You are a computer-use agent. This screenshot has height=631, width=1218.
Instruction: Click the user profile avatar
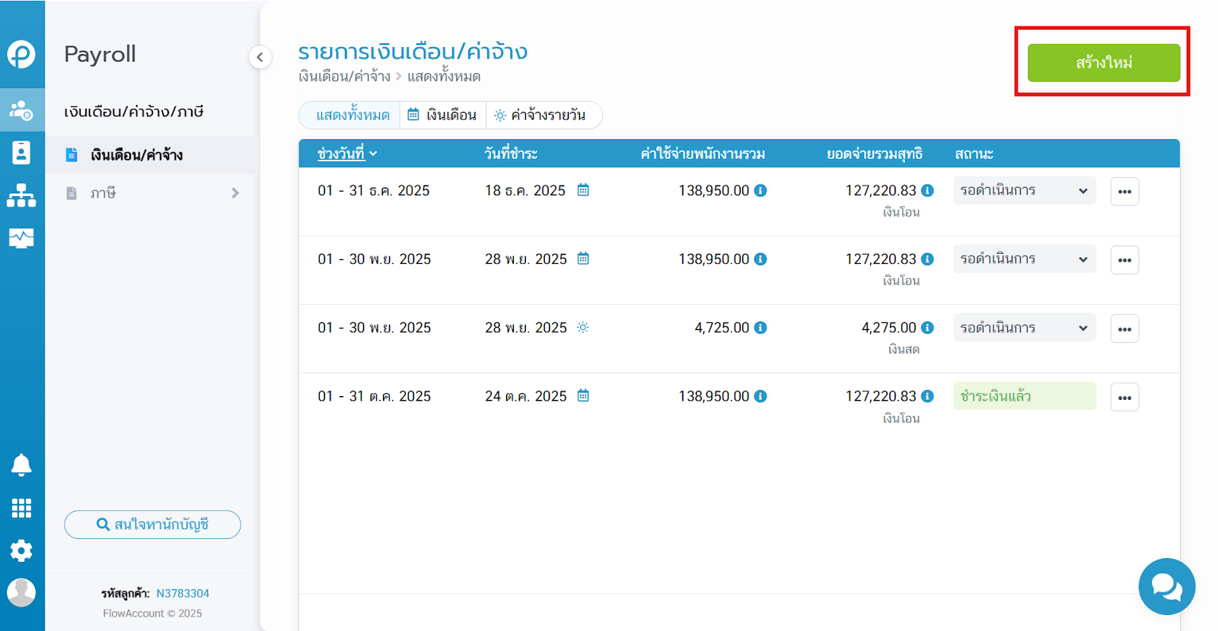point(21,592)
